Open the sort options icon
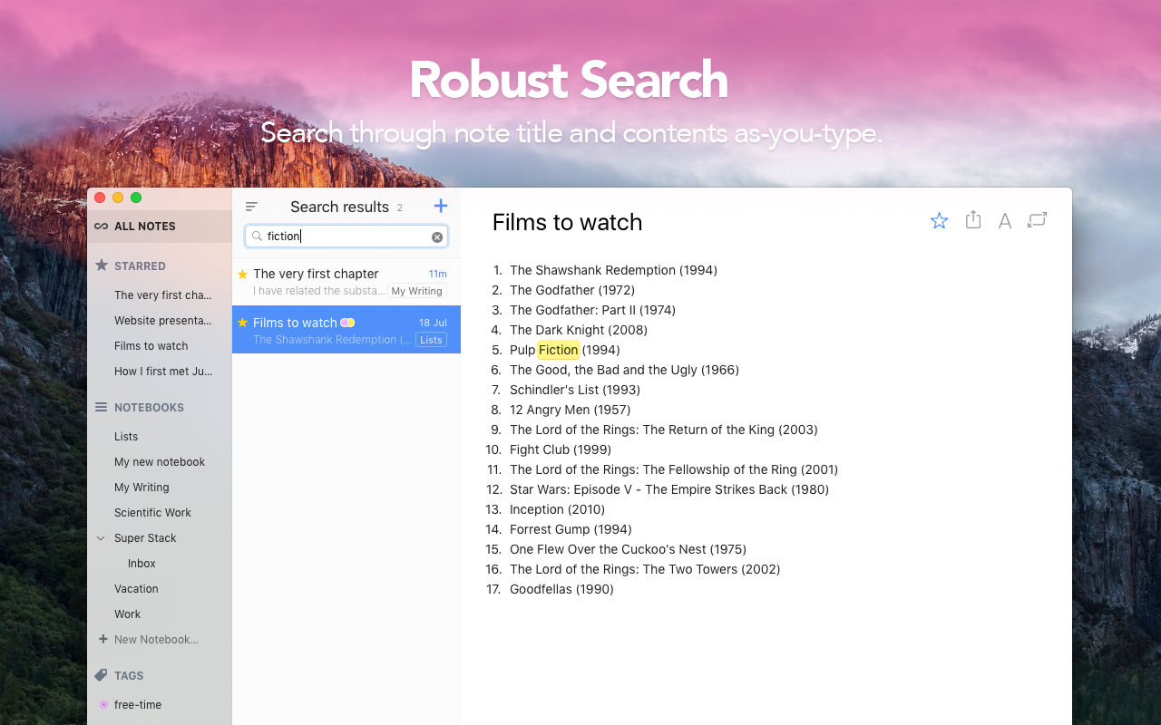 click(251, 207)
